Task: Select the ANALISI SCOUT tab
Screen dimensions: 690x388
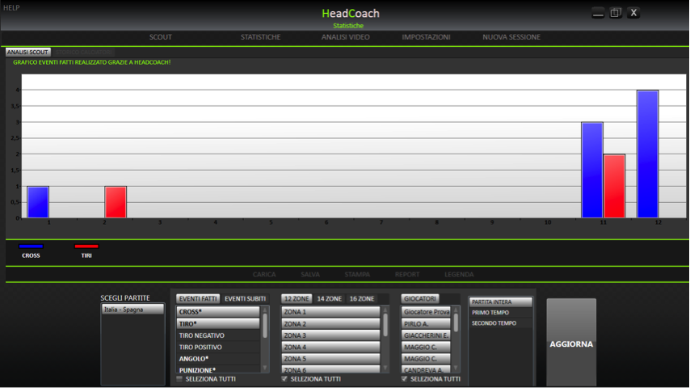Action: [28, 52]
